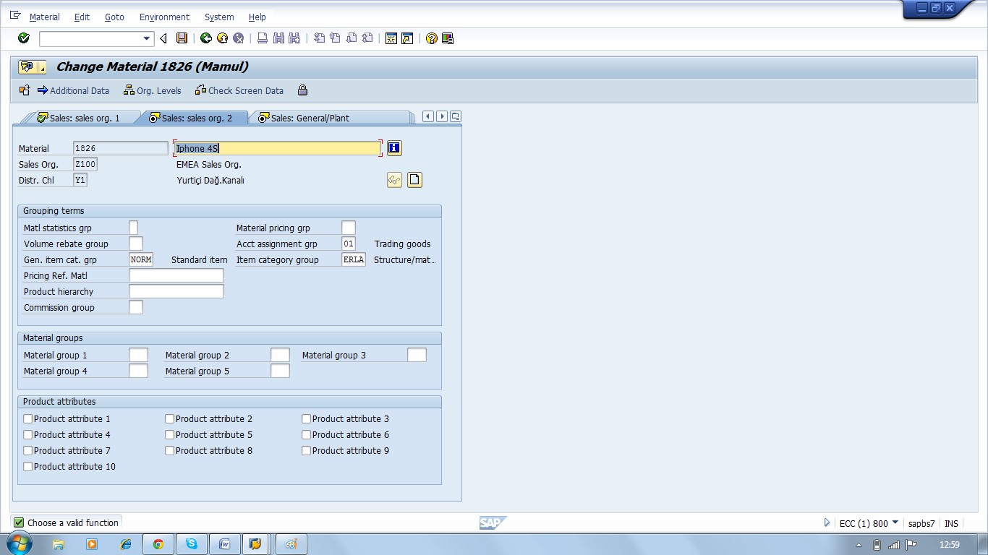
Task: Click the lock icon in application toolbar
Action: click(x=302, y=90)
